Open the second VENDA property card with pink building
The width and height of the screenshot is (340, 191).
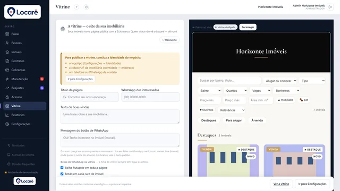pyautogui.click(x=294, y=160)
